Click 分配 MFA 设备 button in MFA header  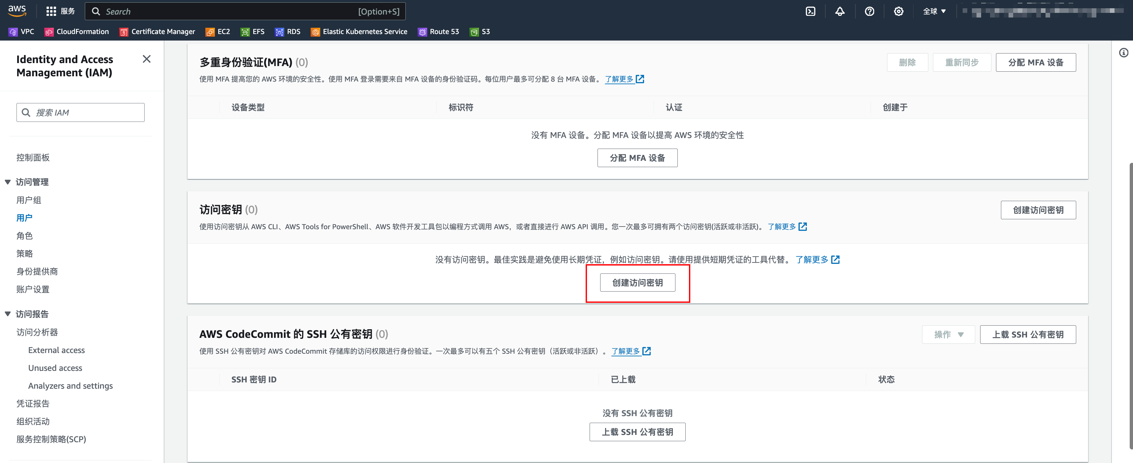pyautogui.click(x=1035, y=62)
